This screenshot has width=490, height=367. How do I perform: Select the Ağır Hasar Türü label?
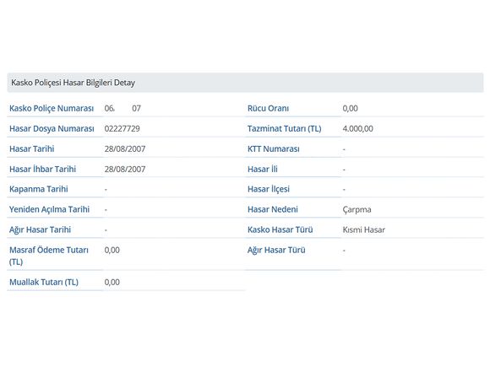click(x=276, y=250)
